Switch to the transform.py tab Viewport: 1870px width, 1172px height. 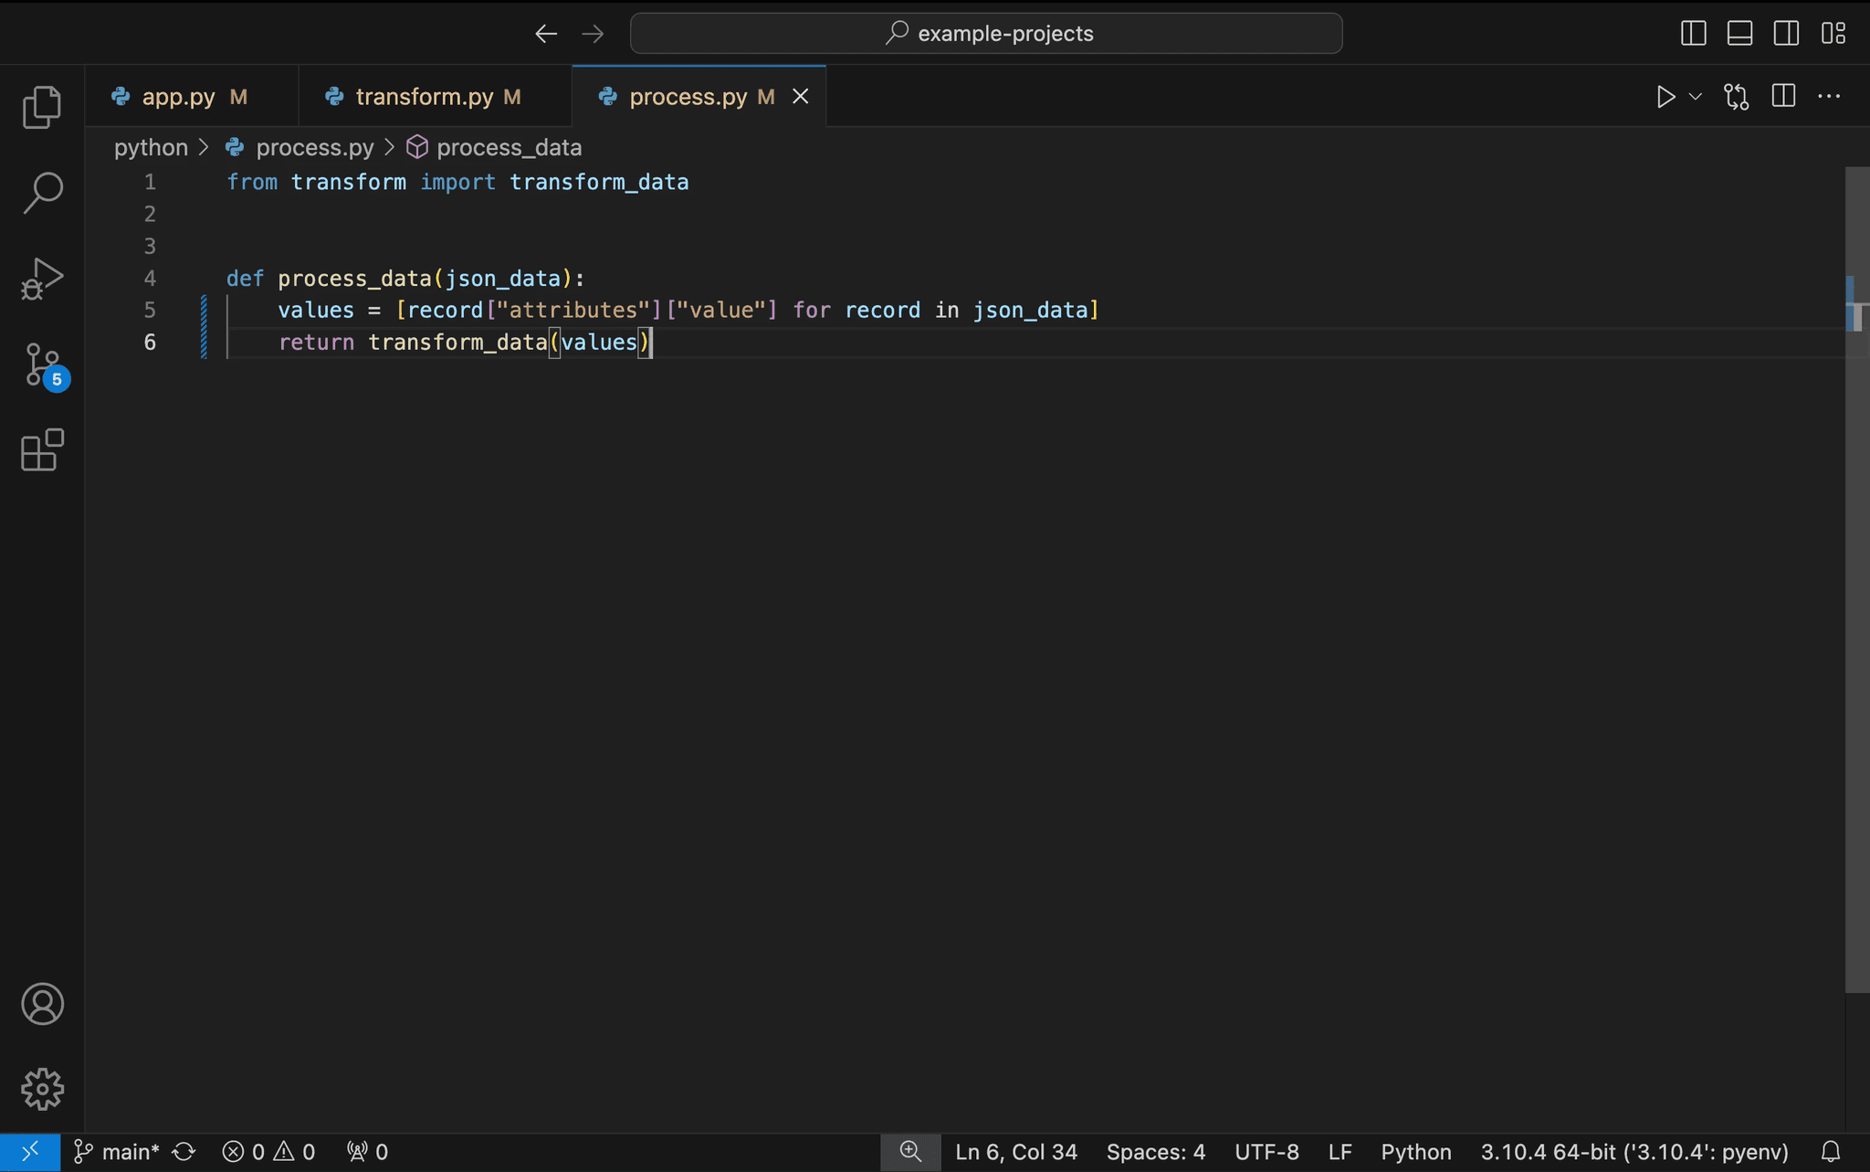tap(424, 97)
